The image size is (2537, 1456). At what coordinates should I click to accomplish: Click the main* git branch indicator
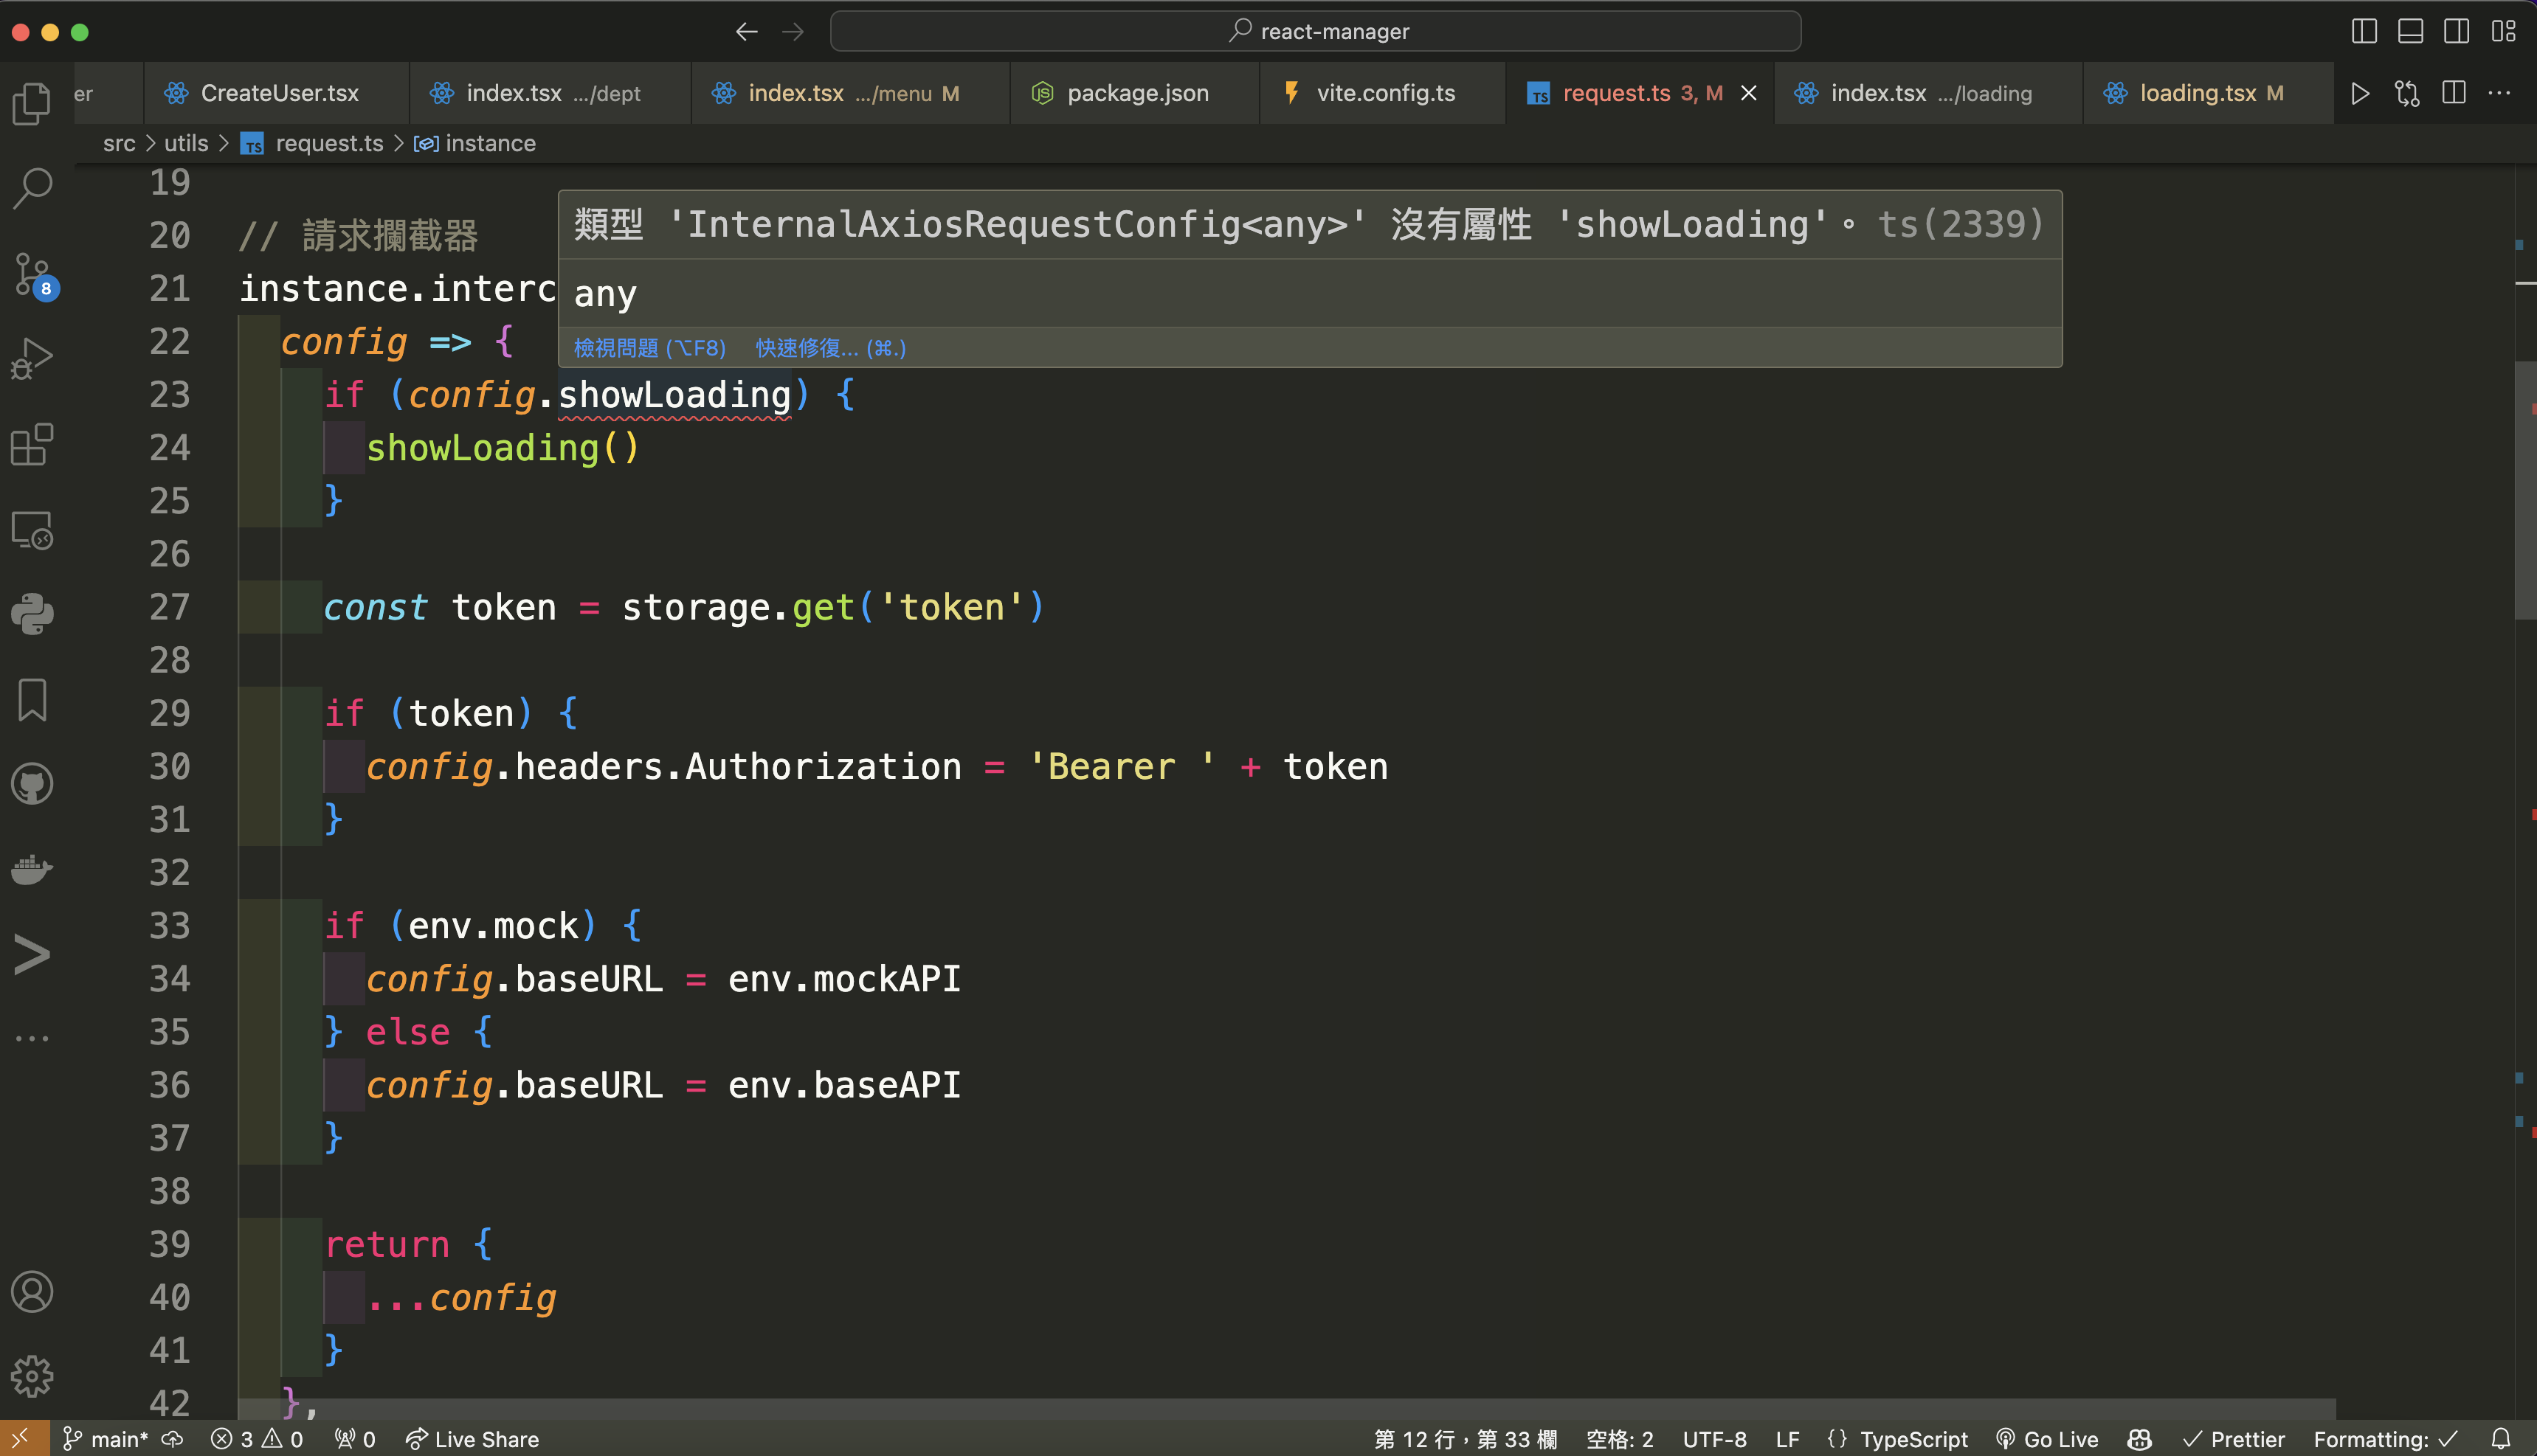coord(105,1439)
